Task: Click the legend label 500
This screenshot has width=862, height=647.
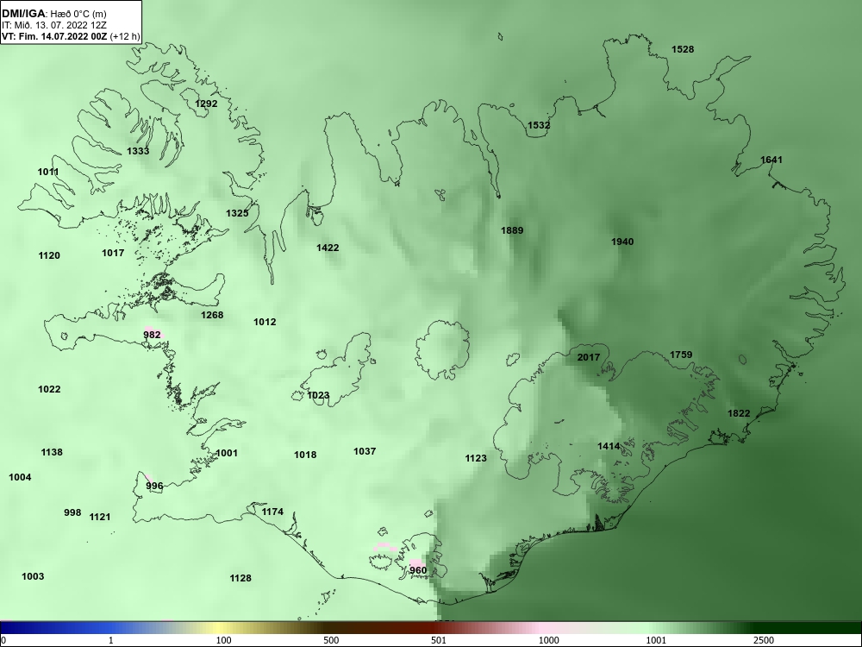Action: coord(331,640)
